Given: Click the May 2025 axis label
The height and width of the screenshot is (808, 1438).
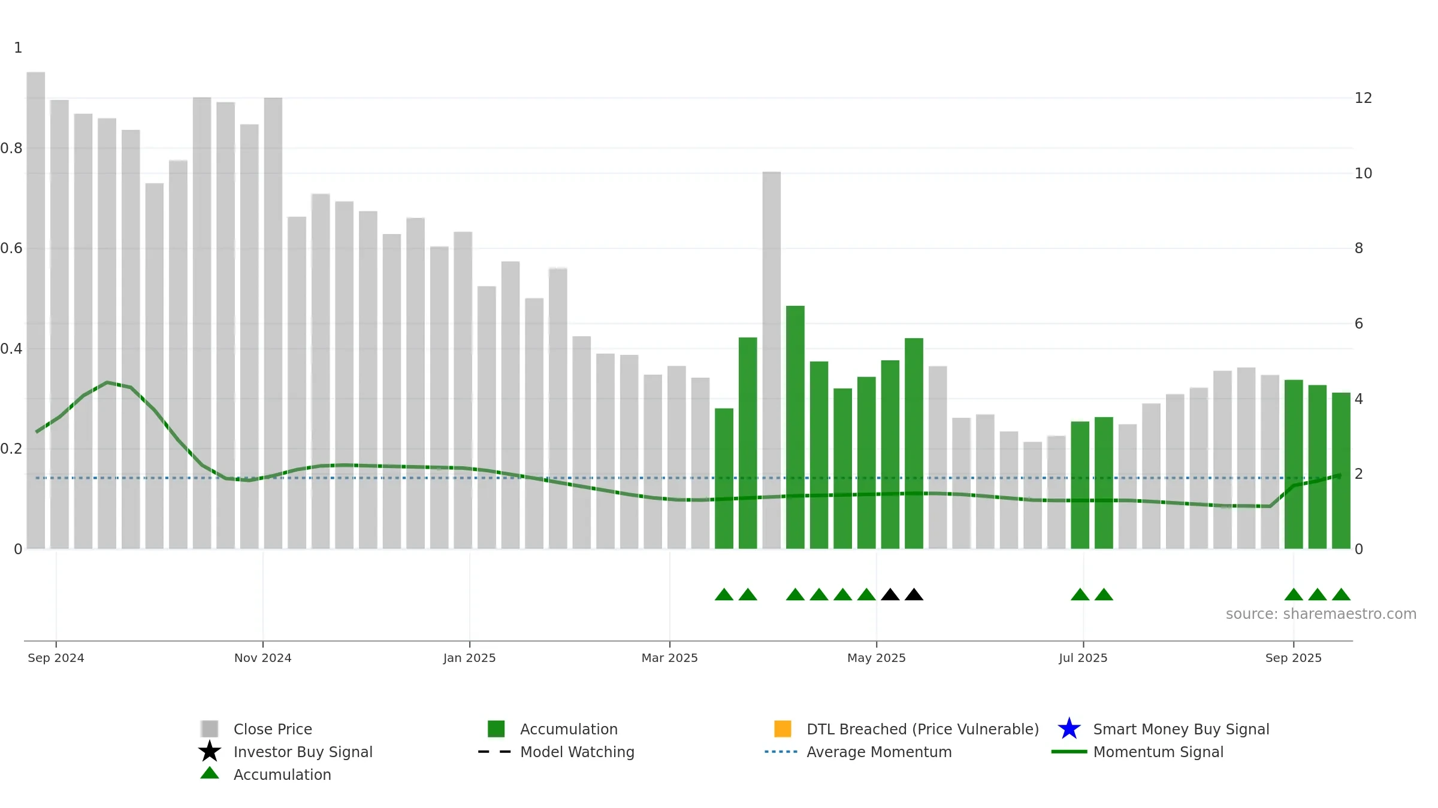Looking at the screenshot, I should [877, 658].
